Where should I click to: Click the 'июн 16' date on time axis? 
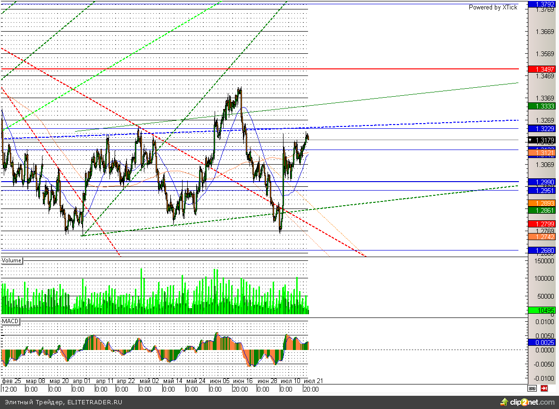click(242, 381)
